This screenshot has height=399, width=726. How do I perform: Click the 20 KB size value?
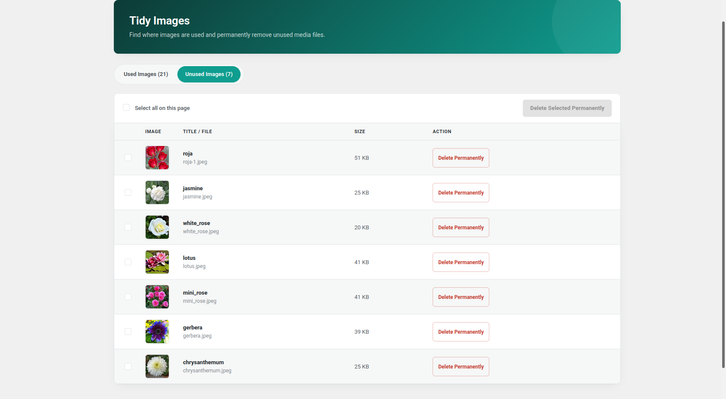(x=362, y=228)
